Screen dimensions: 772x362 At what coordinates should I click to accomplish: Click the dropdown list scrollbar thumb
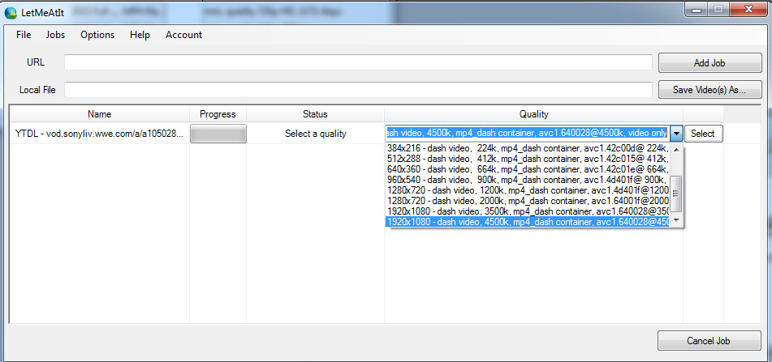click(676, 193)
